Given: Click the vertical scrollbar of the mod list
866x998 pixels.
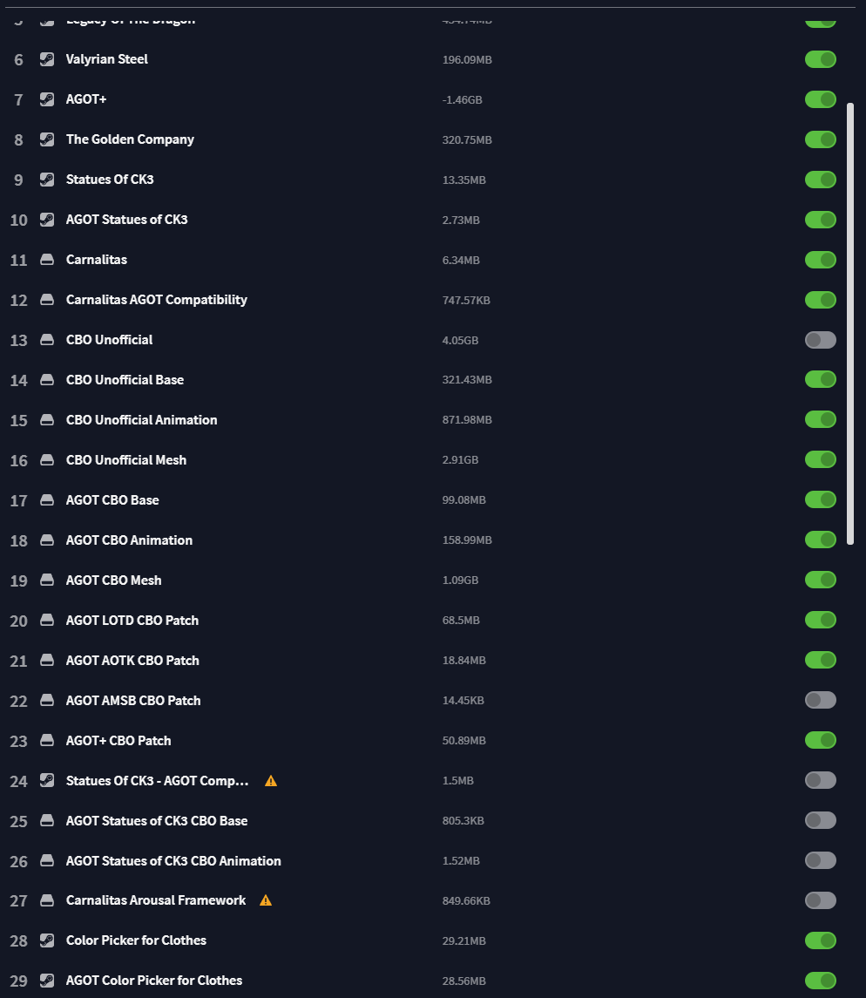Looking at the screenshot, I should tap(850, 323).
